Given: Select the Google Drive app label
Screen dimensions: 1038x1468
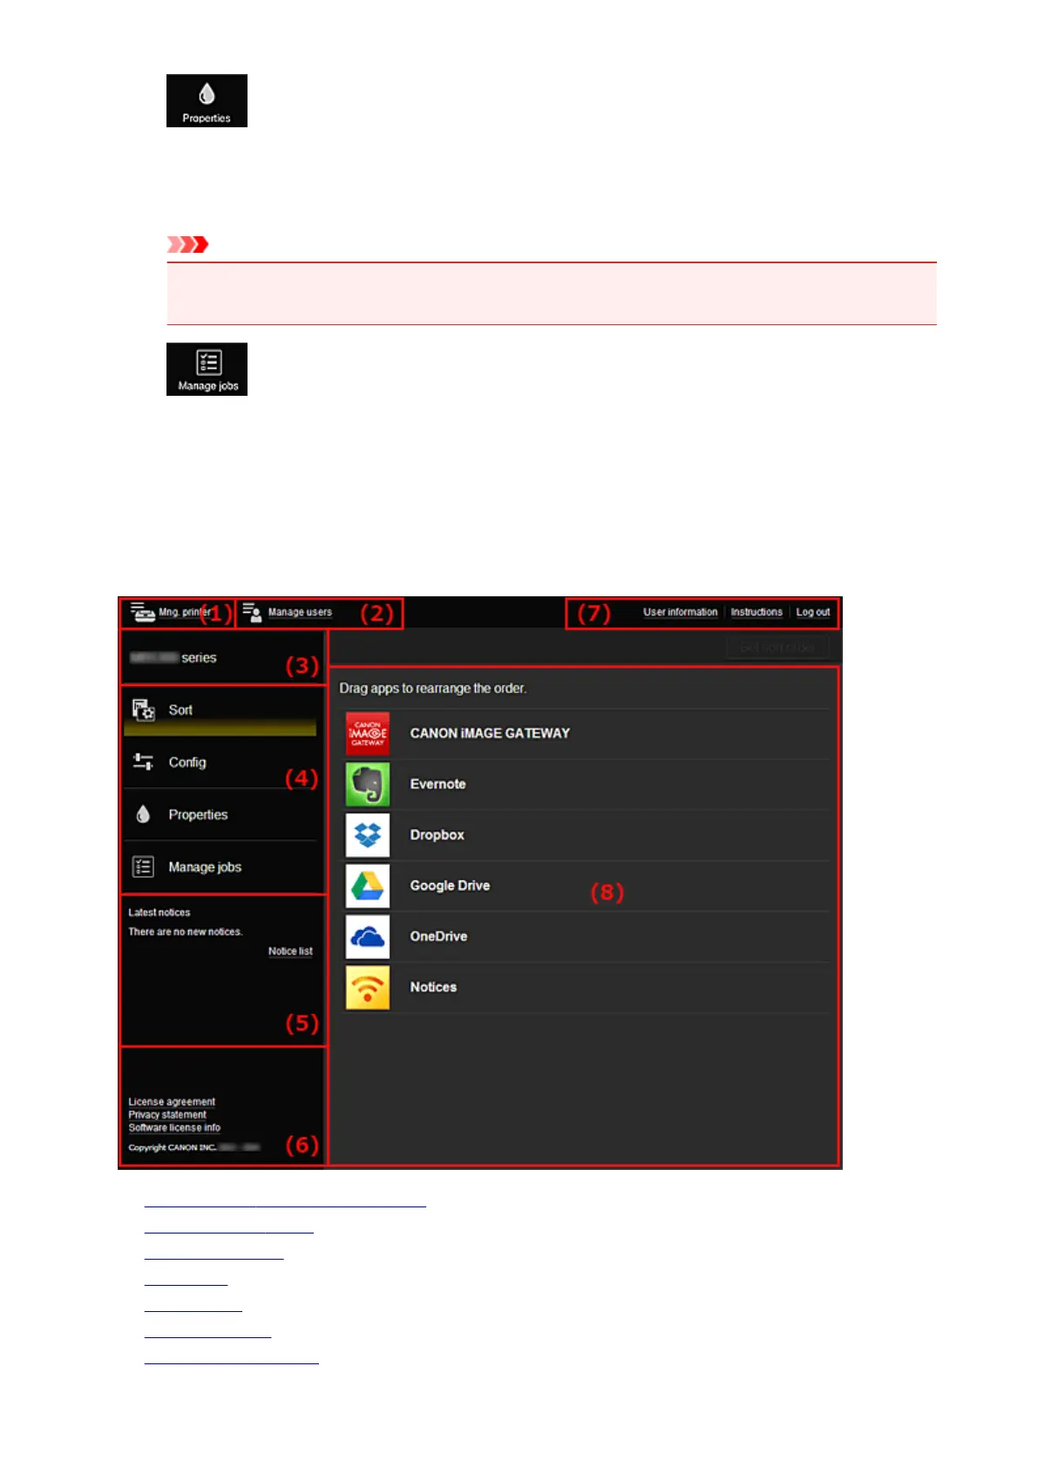Looking at the screenshot, I should 450,885.
